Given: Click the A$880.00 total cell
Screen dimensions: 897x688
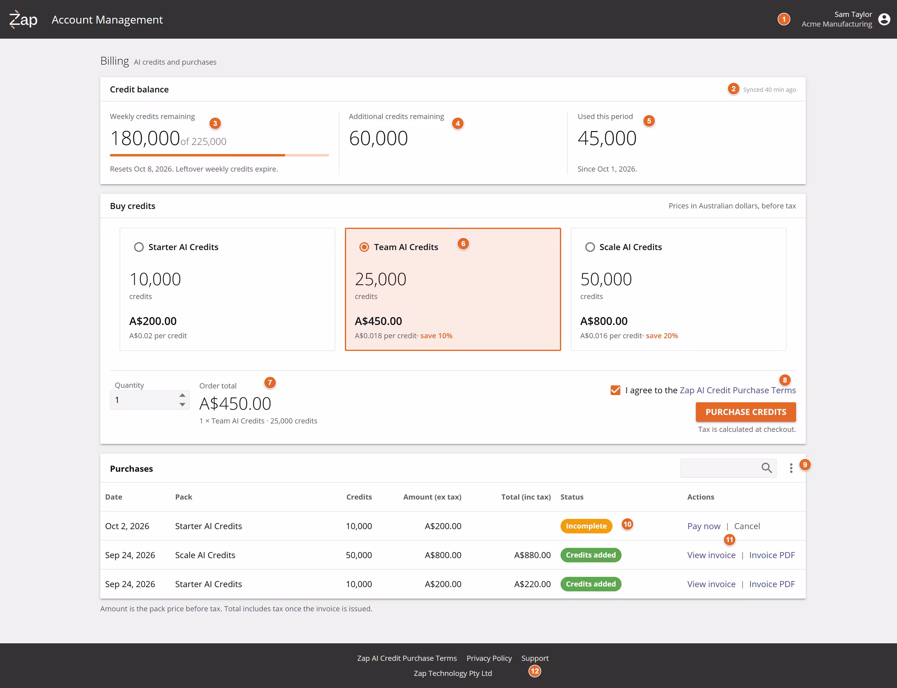Looking at the screenshot, I should point(532,555).
